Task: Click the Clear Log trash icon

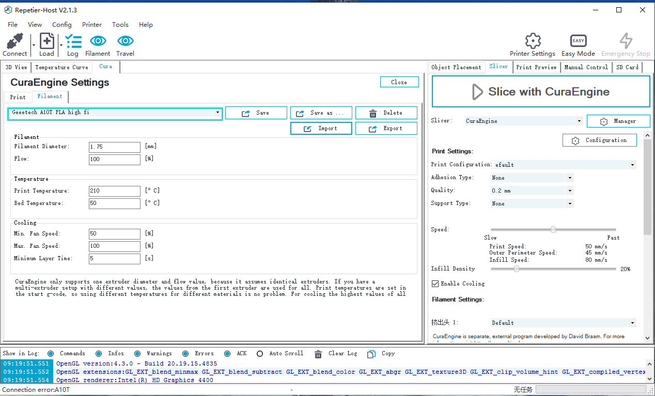Action: pyautogui.click(x=319, y=354)
